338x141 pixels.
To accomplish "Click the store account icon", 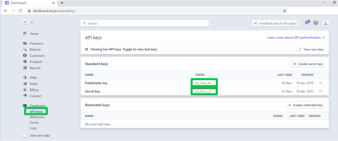I will (x=25, y=23).
